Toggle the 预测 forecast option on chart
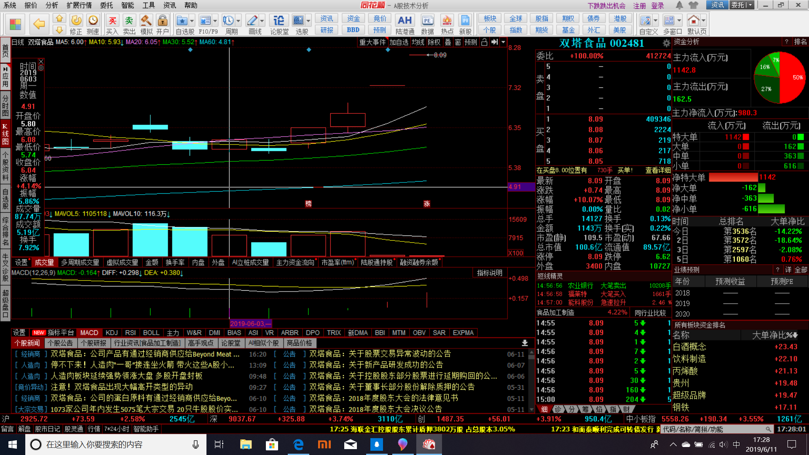 [471, 42]
